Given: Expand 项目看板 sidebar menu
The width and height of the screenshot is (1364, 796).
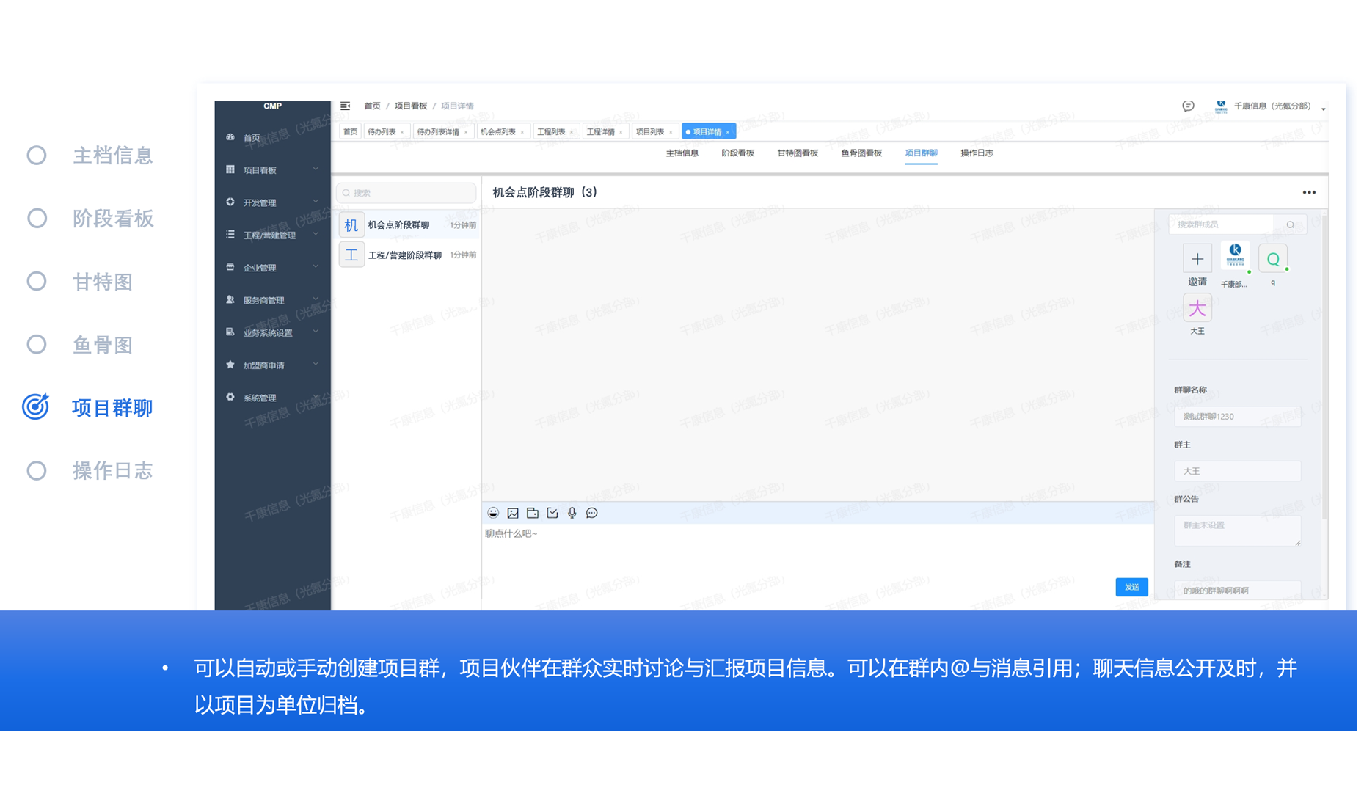Looking at the screenshot, I should [274, 170].
